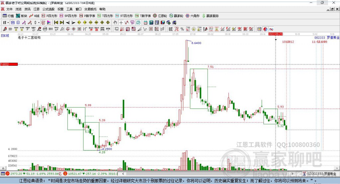Open the 赢家轮 wheel tool
Screen dimensions: 340x184
click(x=176, y=16)
